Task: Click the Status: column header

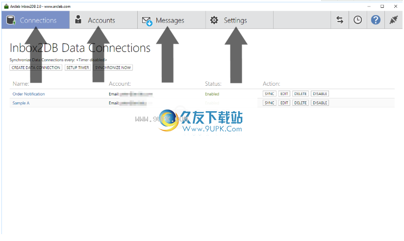Action: tap(213, 84)
